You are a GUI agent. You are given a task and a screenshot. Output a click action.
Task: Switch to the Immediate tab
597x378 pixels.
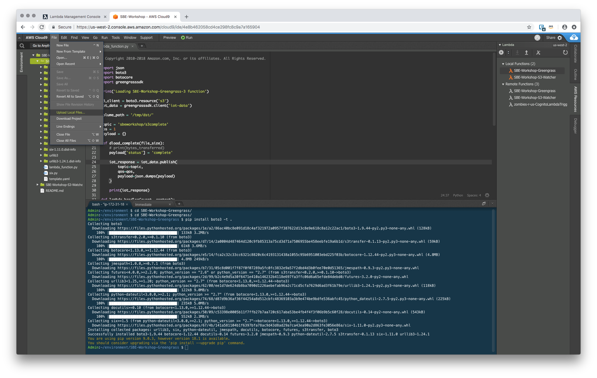pyautogui.click(x=143, y=204)
